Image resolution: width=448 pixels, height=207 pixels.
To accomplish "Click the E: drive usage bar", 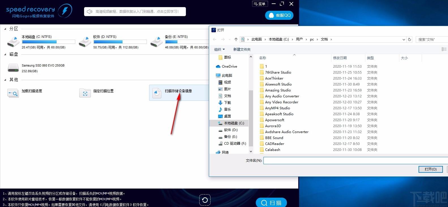I will coord(187,42).
